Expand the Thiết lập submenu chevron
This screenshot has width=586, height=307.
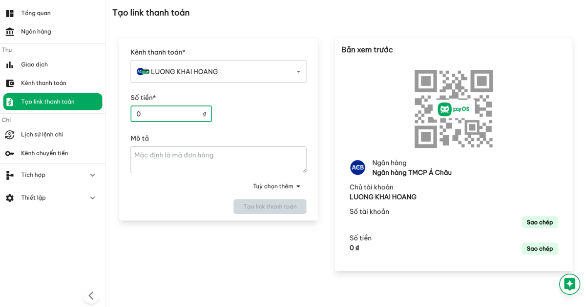(92, 198)
